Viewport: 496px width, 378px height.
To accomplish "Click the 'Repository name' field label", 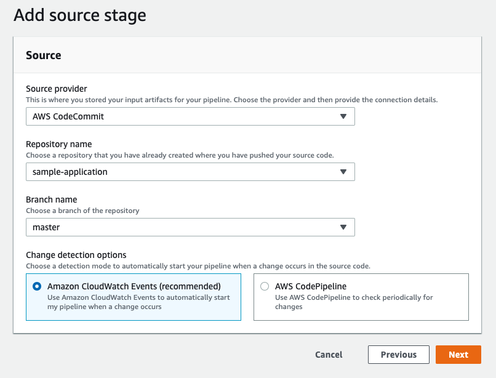I will pyautogui.click(x=58, y=144).
